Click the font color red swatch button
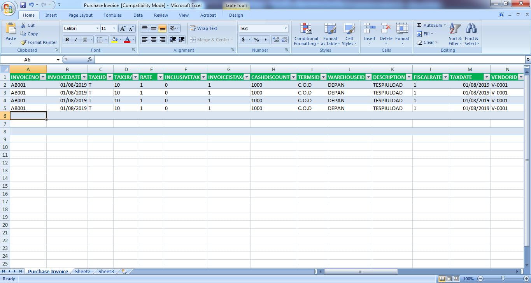Viewport: 531px width, 283px height. pyautogui.click(x=127, y=40)
